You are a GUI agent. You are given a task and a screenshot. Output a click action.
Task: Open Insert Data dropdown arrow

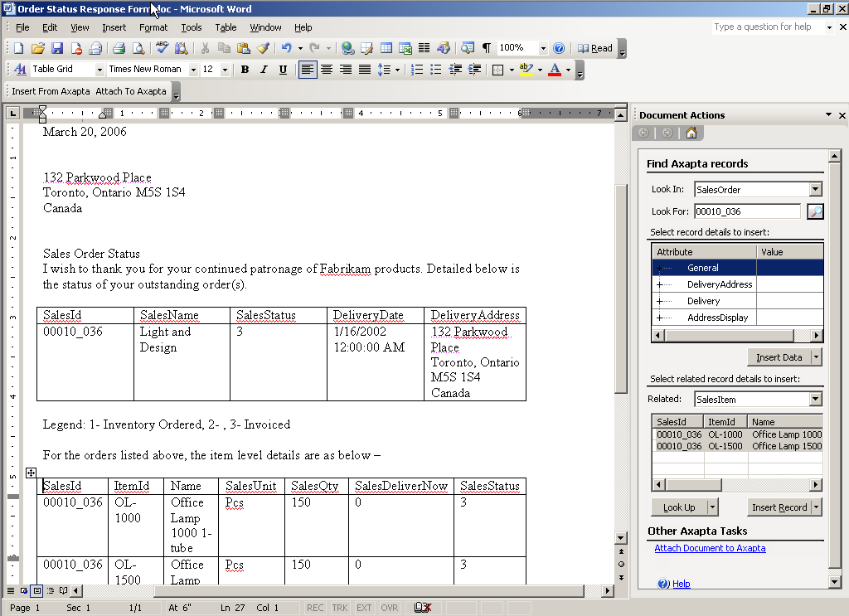817,357
